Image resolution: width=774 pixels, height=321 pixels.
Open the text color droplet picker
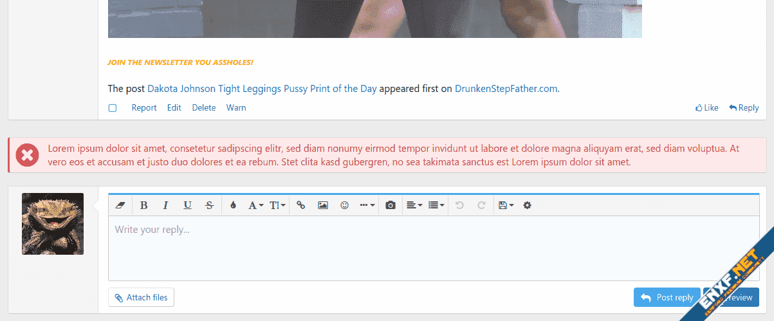[x=233, y=205]
